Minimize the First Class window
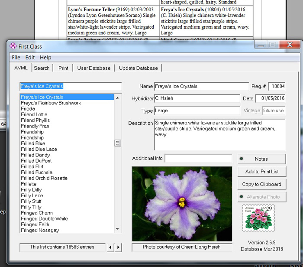 [261, 45]
